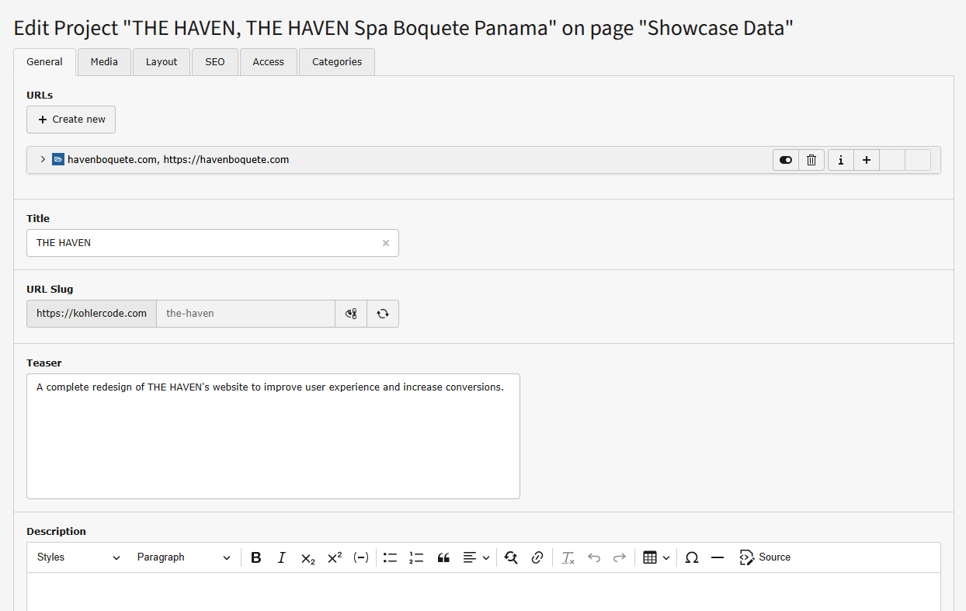Switch to the Media tab
Viewport: 966px width, 611px height.
tap(104, 62)
